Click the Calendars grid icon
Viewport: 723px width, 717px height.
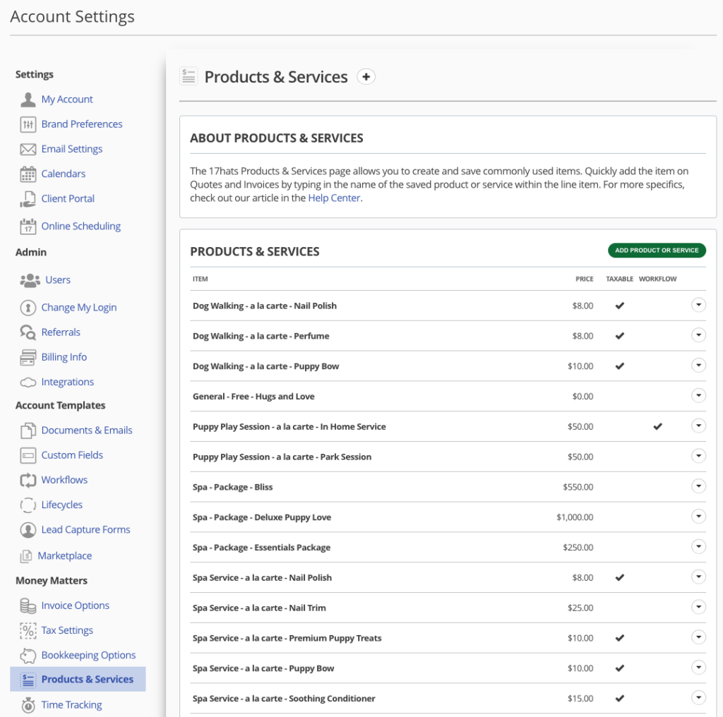pyautogui.click(x=28, y=174)
